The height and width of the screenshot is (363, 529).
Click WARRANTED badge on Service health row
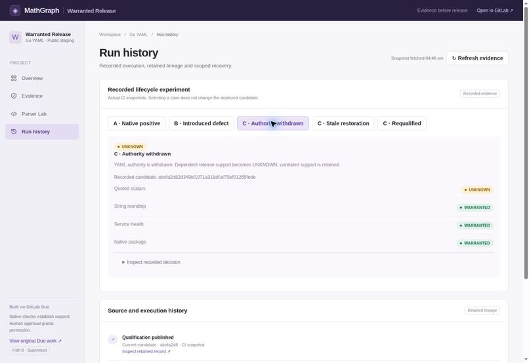point(475,225)
